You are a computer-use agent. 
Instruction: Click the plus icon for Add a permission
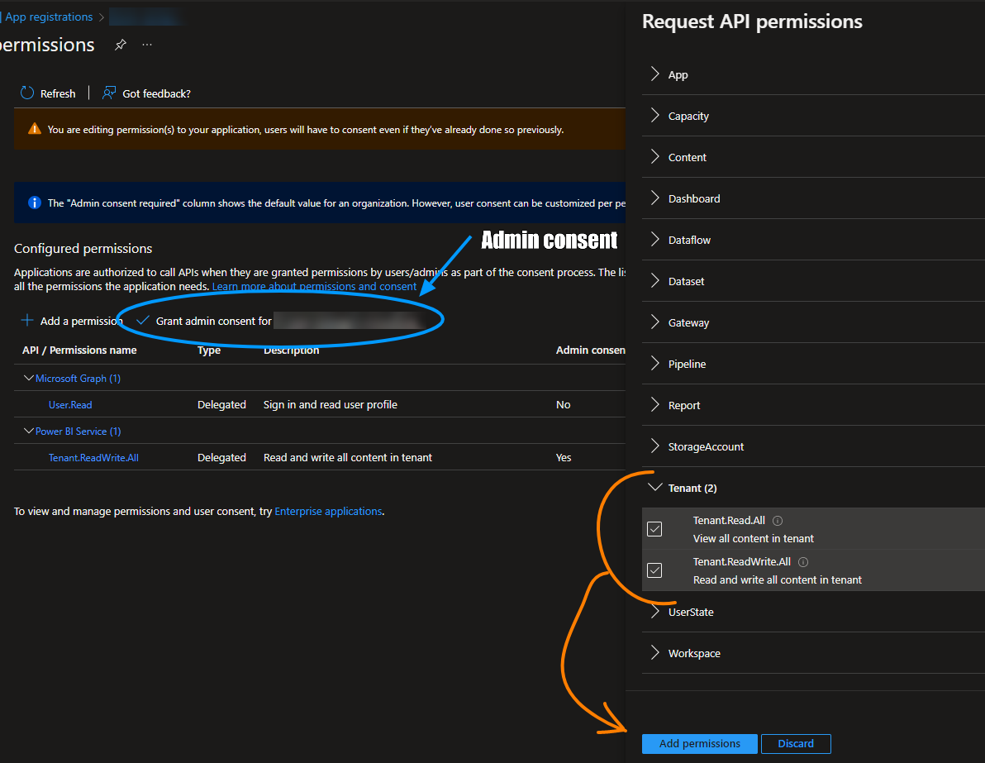27,321
